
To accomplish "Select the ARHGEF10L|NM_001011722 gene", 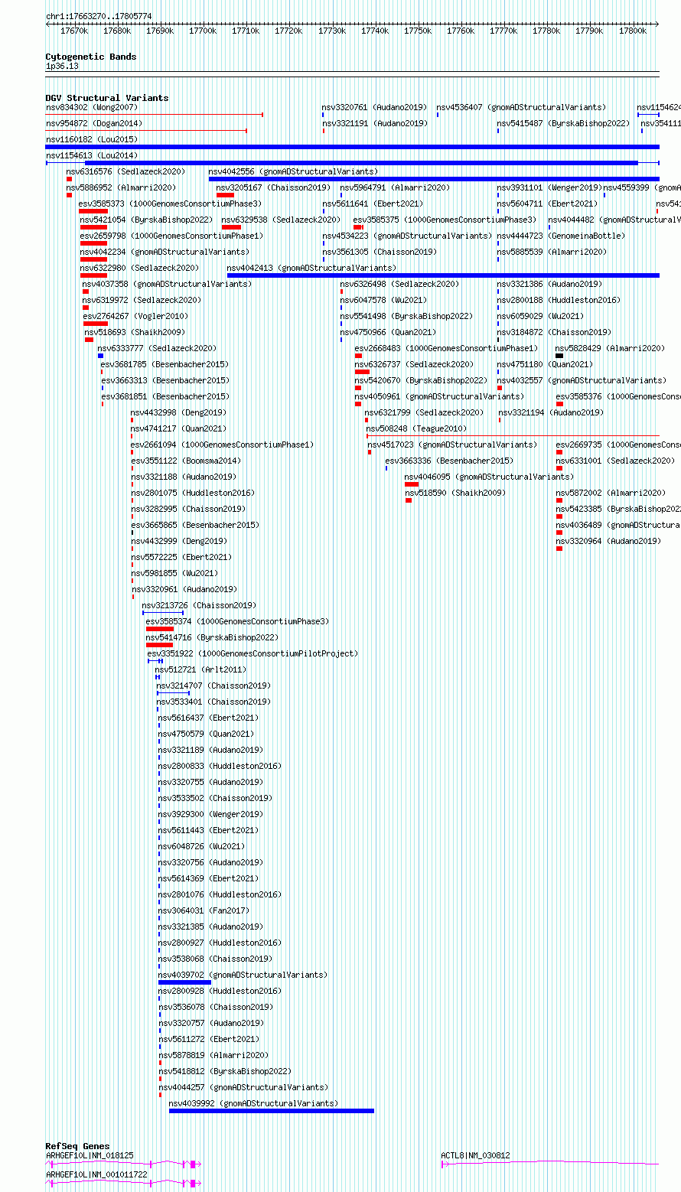I will pos(96,1174).
